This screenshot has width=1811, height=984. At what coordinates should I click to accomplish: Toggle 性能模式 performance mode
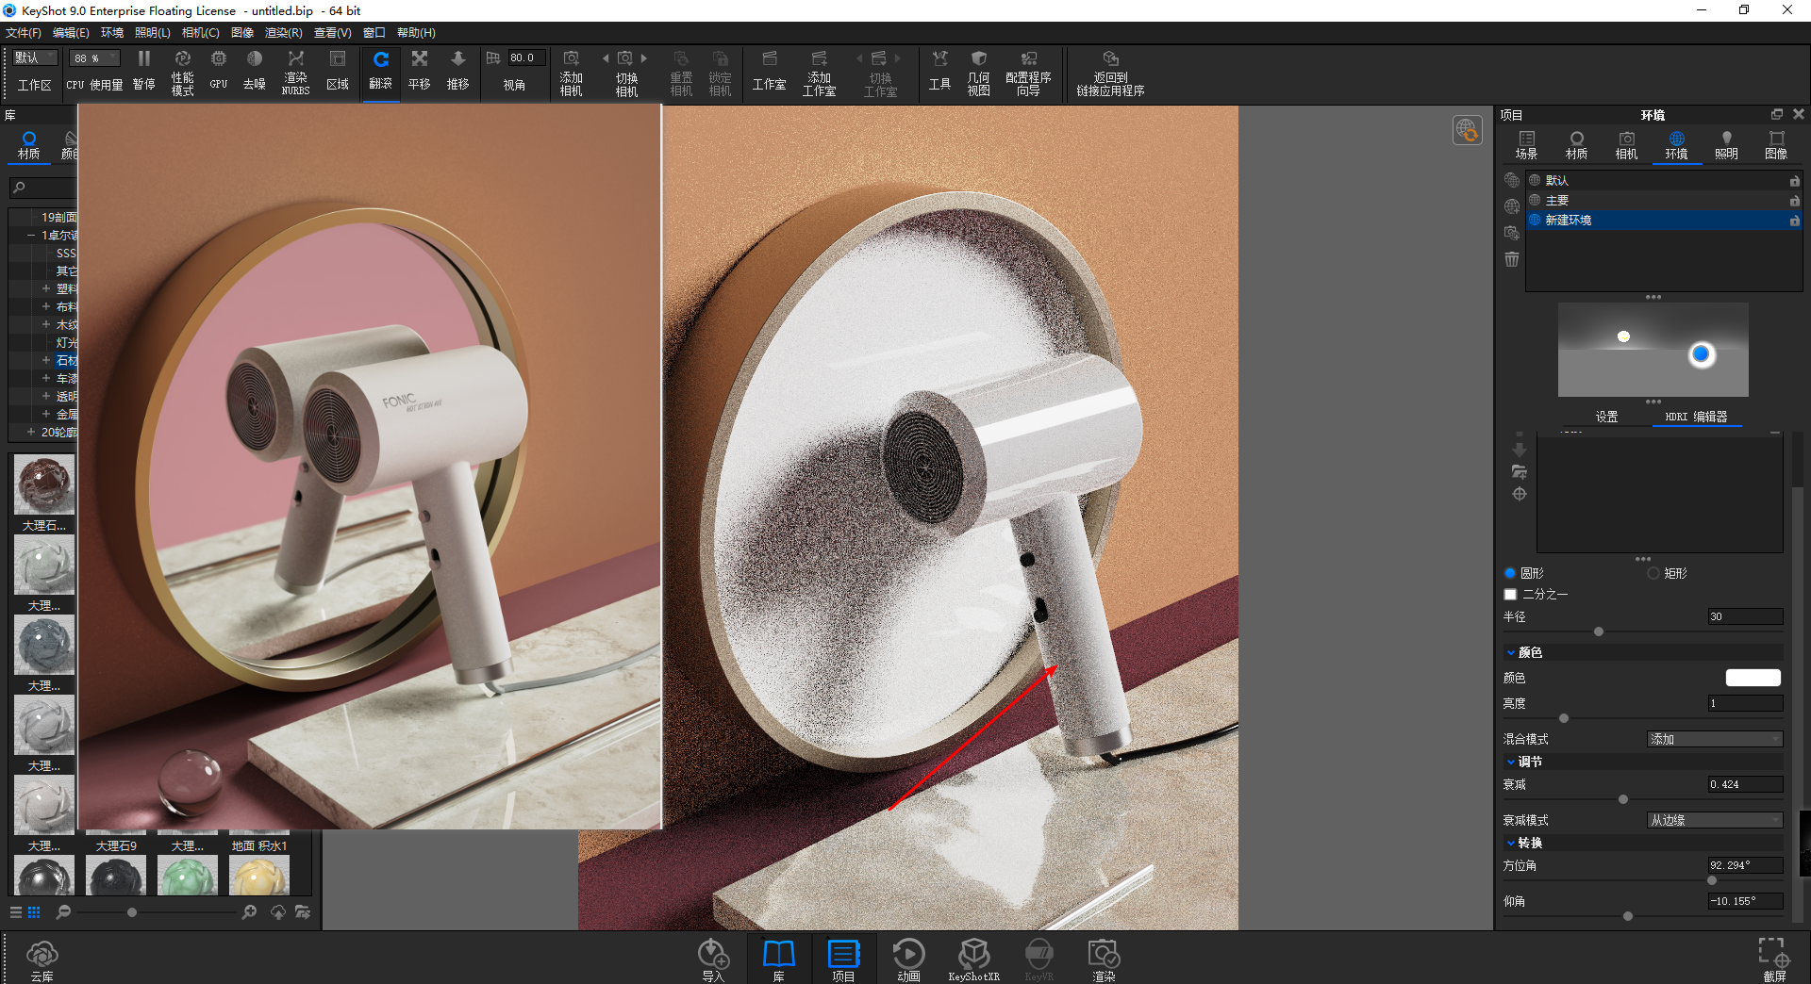182,72
